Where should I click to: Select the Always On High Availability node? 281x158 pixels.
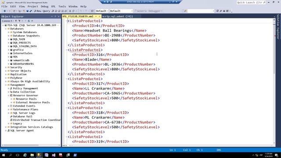tap(30, 81)
